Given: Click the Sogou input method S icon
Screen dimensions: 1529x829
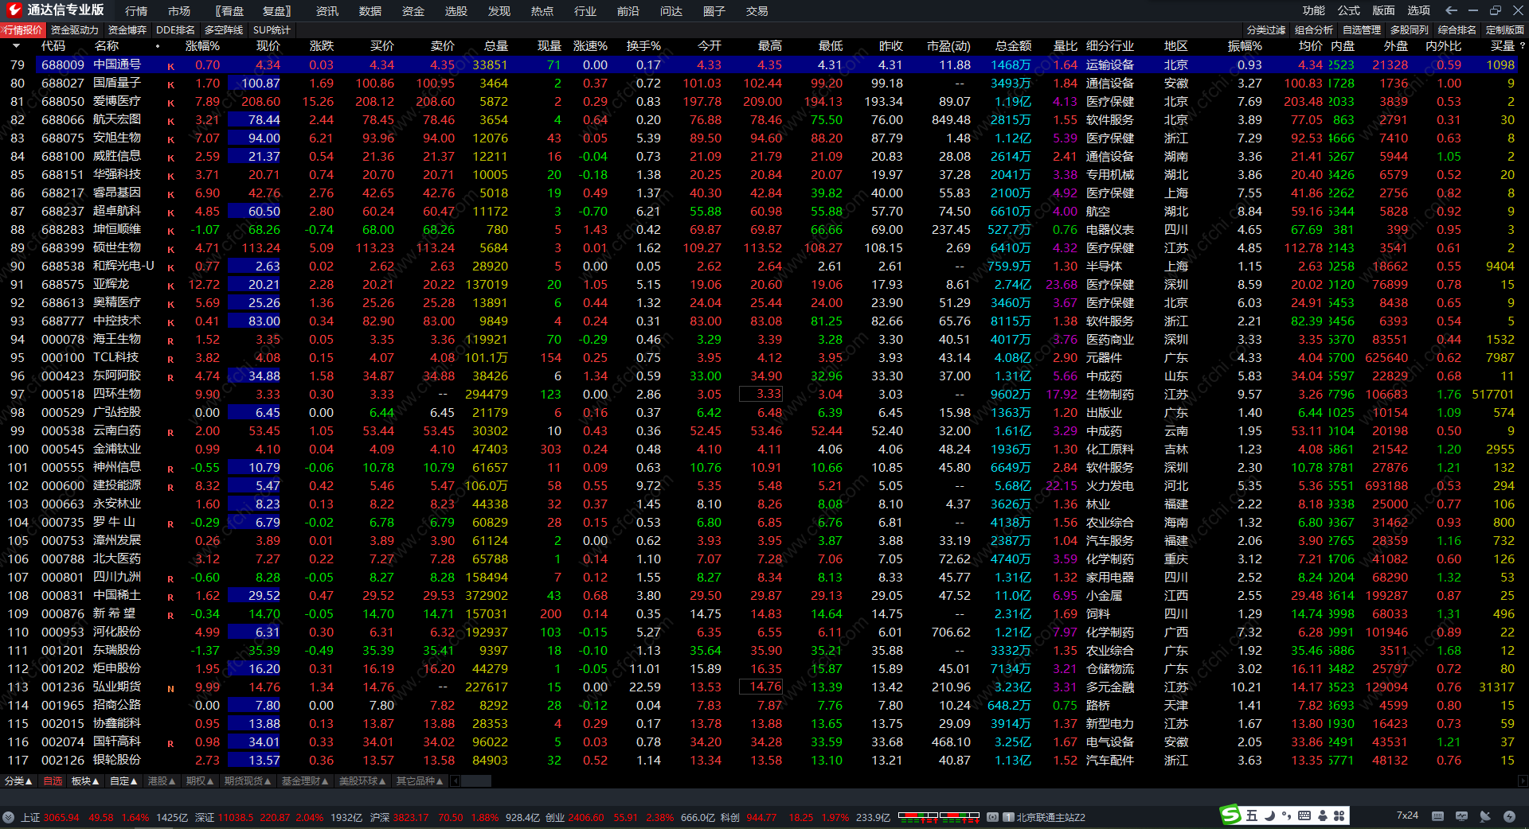Looking at the screenshot, I should coord(1231,815).
